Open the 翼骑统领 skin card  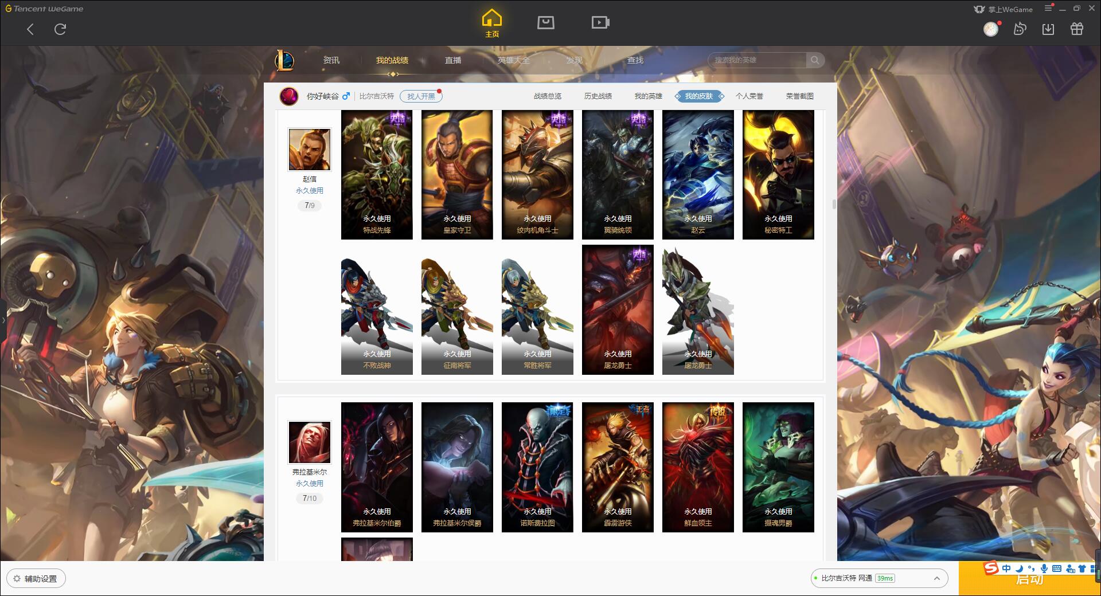(x=618, y=175)
